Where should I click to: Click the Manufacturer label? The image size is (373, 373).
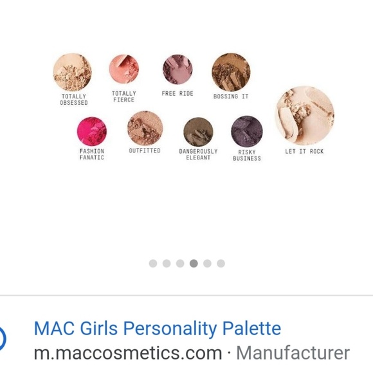point(293,353)
